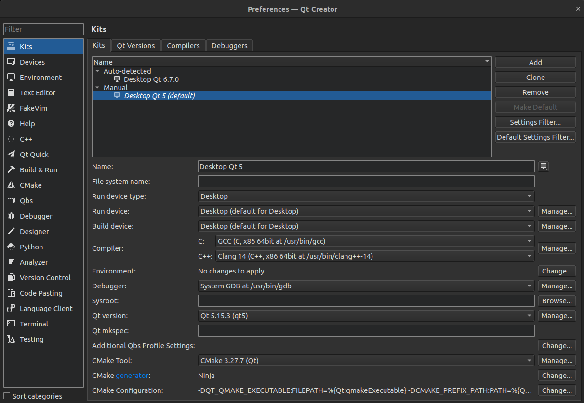The width and height of the screenshot is (584, 403).
Task: Open the Debugger bug icon
Action: pyautogui.click(x=12, y=216)
